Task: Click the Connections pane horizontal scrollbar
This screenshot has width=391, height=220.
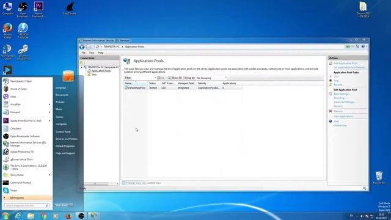Action: (95, 184)
